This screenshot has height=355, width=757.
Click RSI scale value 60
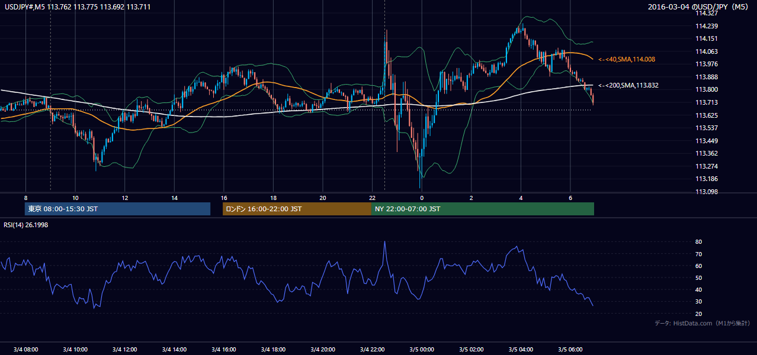coord(698,266)
